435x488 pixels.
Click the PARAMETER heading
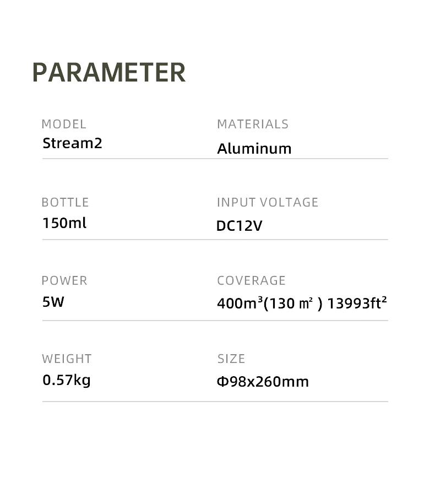pos(109,73)
